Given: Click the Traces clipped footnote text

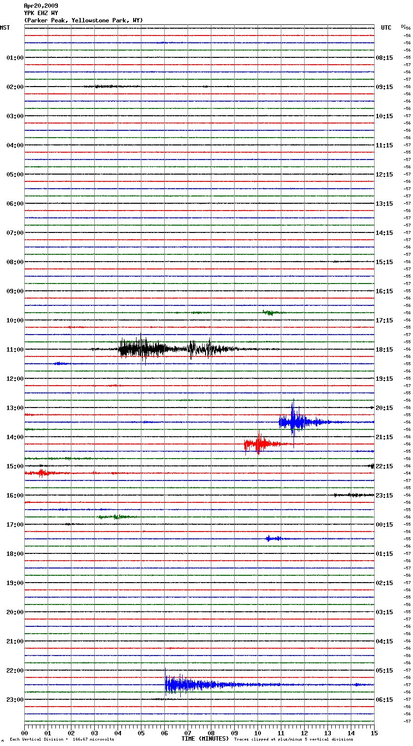Looking at the screenshot, I should [x=293, y=740].
